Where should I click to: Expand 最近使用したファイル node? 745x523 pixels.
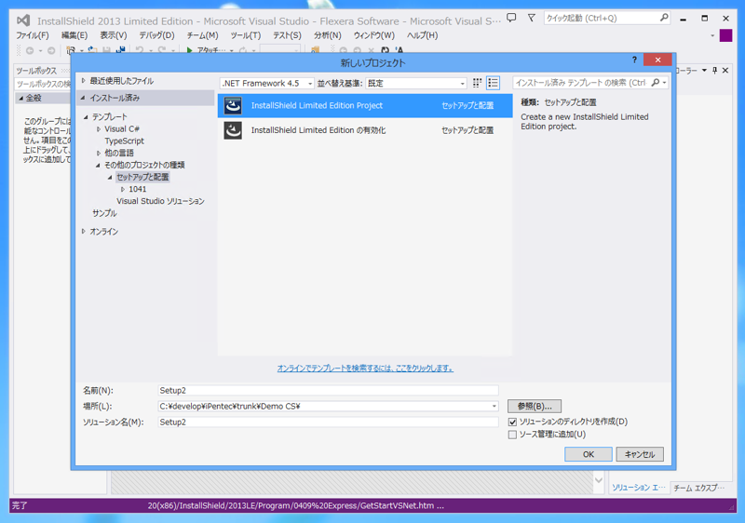(84, 81)
